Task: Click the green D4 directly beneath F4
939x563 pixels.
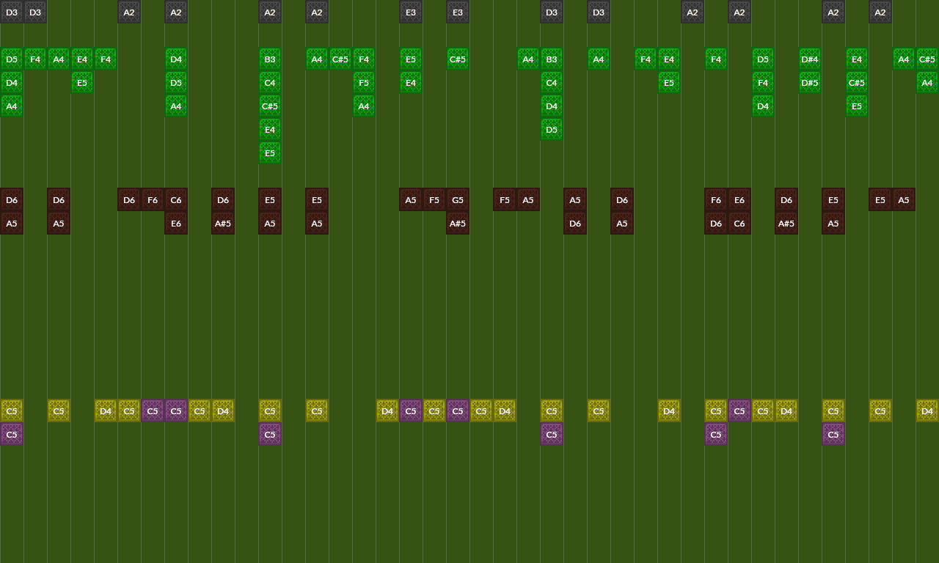Action: 763,106
